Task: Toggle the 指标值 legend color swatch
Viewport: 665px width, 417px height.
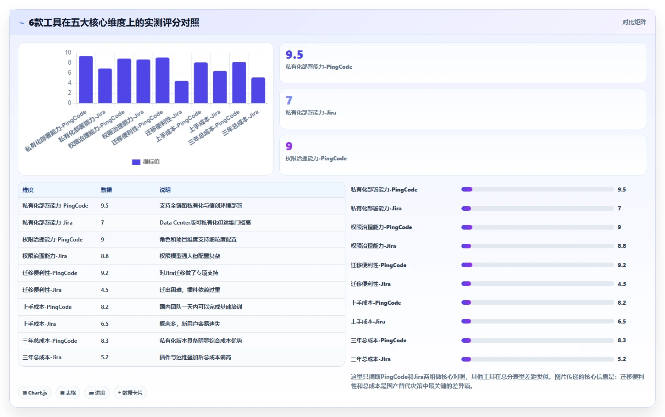Action: click(x=136, y=162)
